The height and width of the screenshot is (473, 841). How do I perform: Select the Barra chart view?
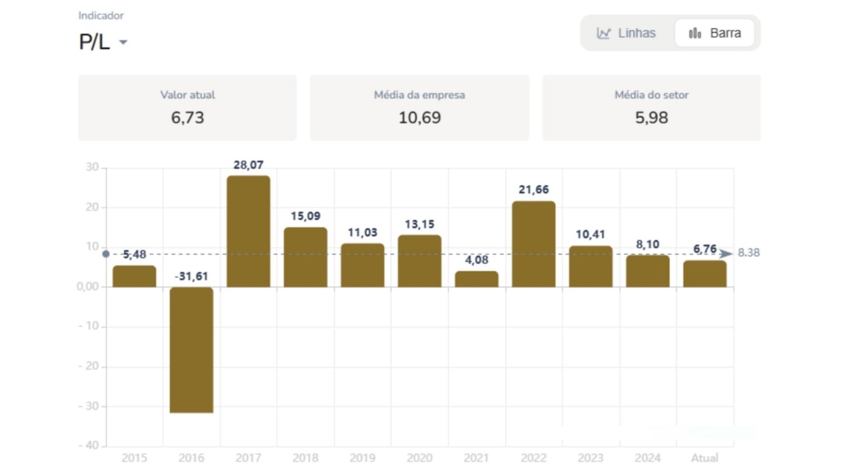[x=714, y=33]
